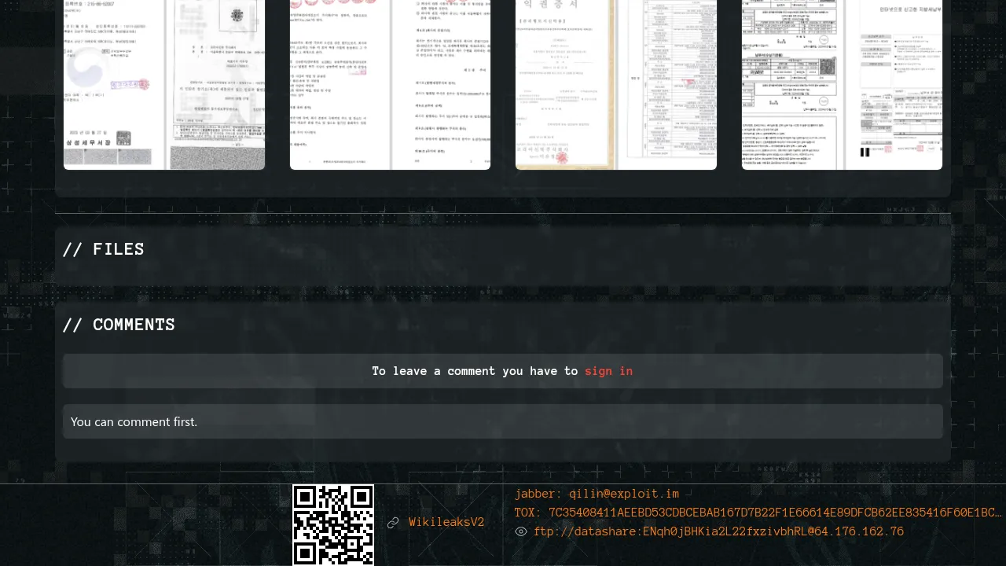Click the eye icon before the ftp address

[x=521, y=532]
